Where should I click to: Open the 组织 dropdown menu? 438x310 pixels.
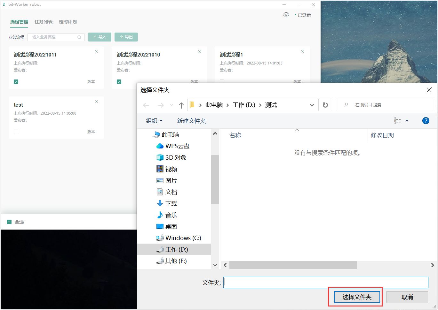coord(154,121)
